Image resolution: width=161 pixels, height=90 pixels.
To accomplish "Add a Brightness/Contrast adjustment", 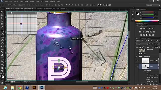I will [141, 29].
